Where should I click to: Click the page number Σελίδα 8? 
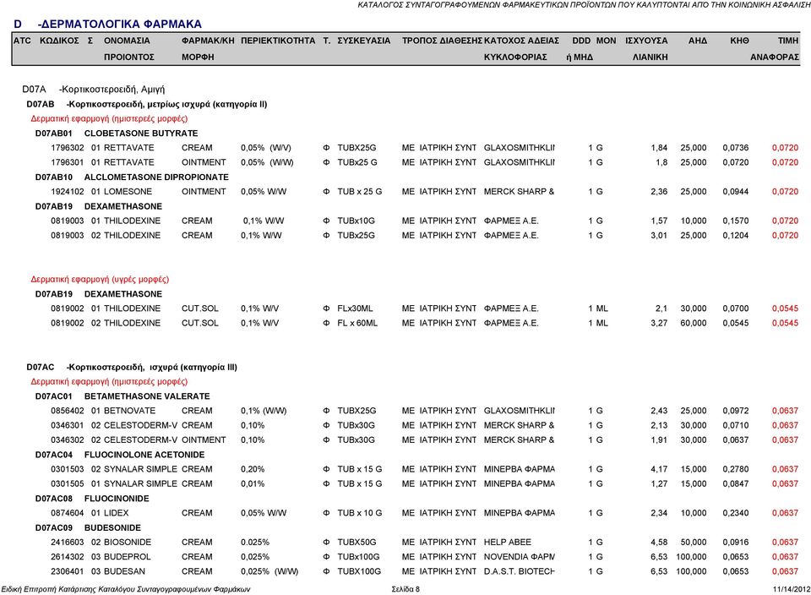pos(405,589)
